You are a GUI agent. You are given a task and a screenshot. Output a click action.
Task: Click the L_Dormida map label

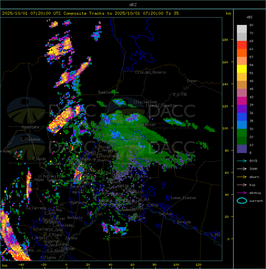(x=182, y=222)
